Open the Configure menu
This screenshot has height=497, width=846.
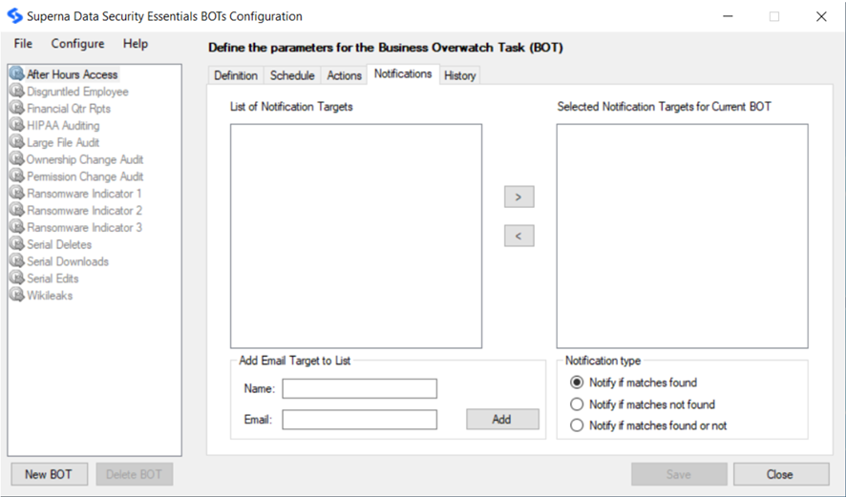(x=77, y=44)
